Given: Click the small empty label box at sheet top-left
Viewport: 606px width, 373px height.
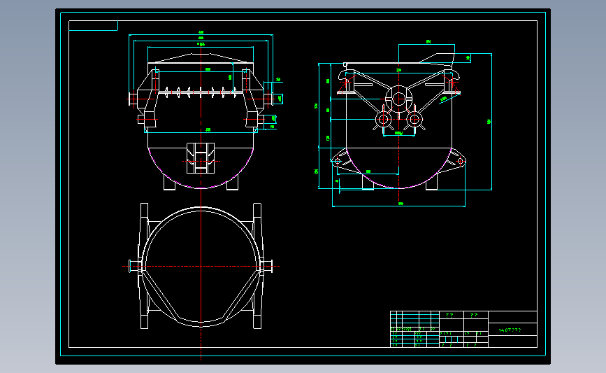Looking at the screenshot, I should pos(93,25).
